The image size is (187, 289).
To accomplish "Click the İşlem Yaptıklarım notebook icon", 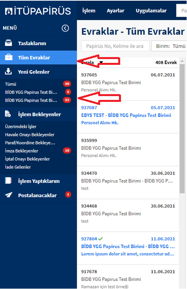I will pos(8,181).
